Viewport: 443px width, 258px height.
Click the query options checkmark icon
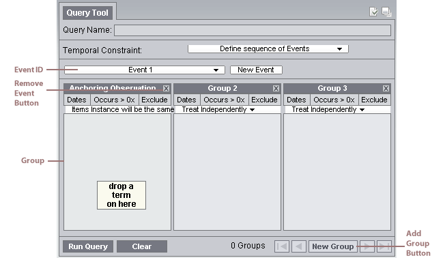[x=373, y=12]
